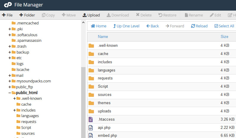This screenshot has height=138, width=236.
Task: Click embed.php code file icon
Action: [91, 135]
